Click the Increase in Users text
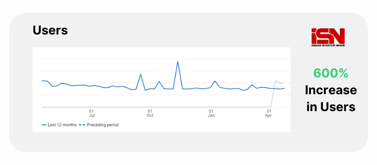 (x=331, y=98)
